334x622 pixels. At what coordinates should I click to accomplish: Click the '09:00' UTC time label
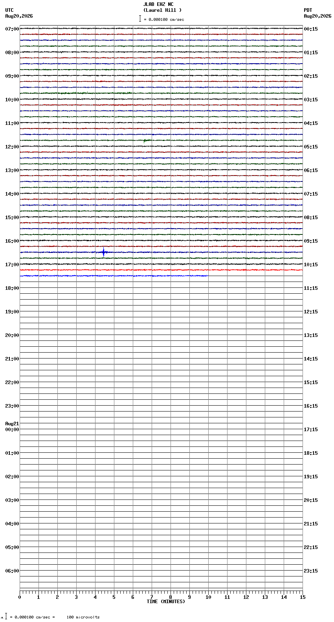coord(12,76)
